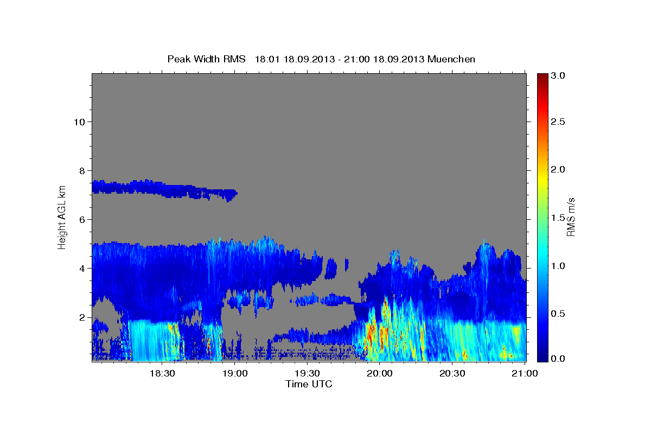The height and width of the screenshot is (434, 651).
Task: Click the colorbar value 0.5
Action: coord(559,314)
